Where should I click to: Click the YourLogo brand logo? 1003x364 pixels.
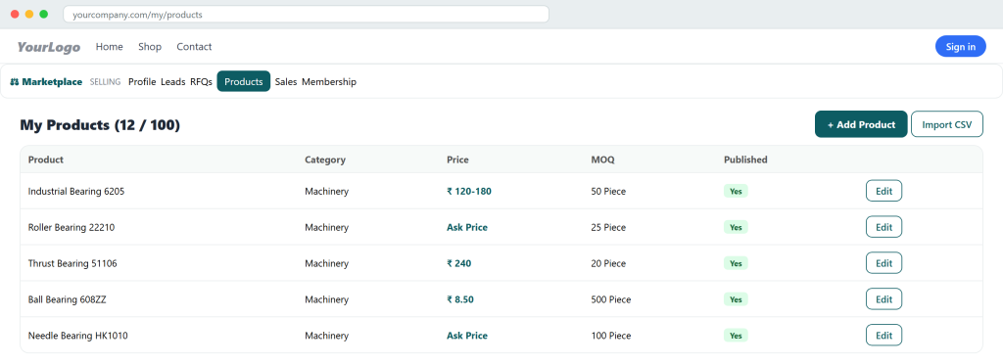49,47
